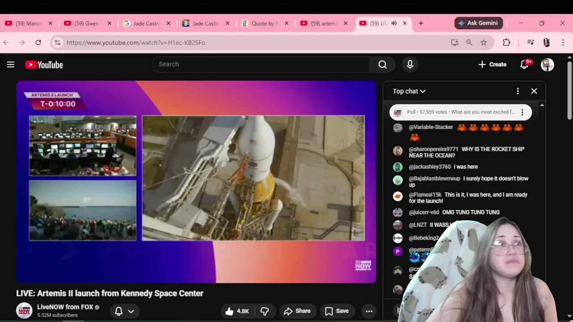Image resolution: width=573 pixels, height=322 pixels.
Task: Open a new browser tab
Action: 421,23
